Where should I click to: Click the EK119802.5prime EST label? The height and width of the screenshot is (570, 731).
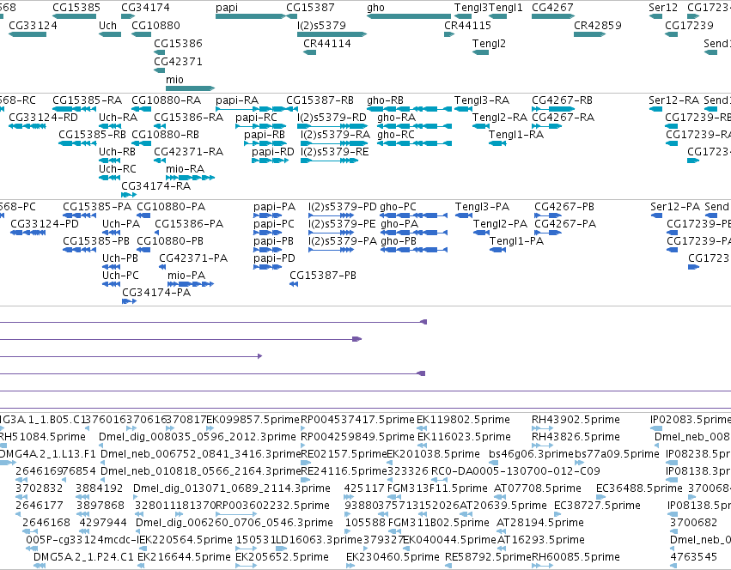pyautogui.click(x=463, y=420)
